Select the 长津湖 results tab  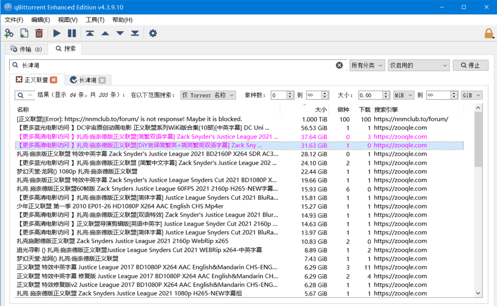(x=87, y=80)
